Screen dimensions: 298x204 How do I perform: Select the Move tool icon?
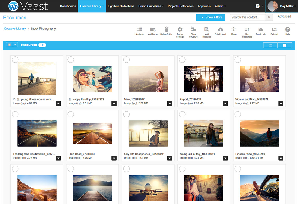point(234,29)
